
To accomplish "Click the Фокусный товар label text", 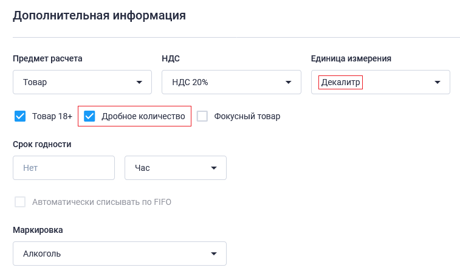I will [247, 116].
